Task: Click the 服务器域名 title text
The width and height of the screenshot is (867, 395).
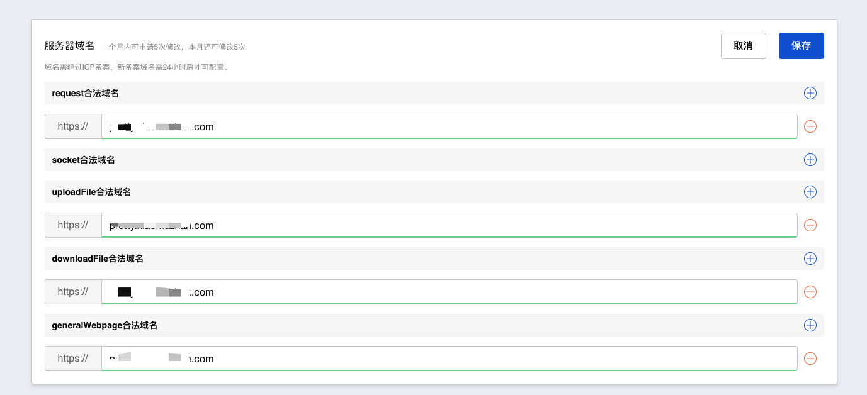Action: pos(69,46)
